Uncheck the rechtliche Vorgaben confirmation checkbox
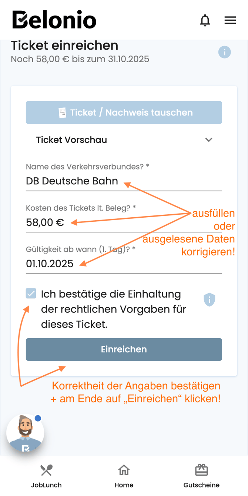 pyautogui.click(x=31, y=294)
